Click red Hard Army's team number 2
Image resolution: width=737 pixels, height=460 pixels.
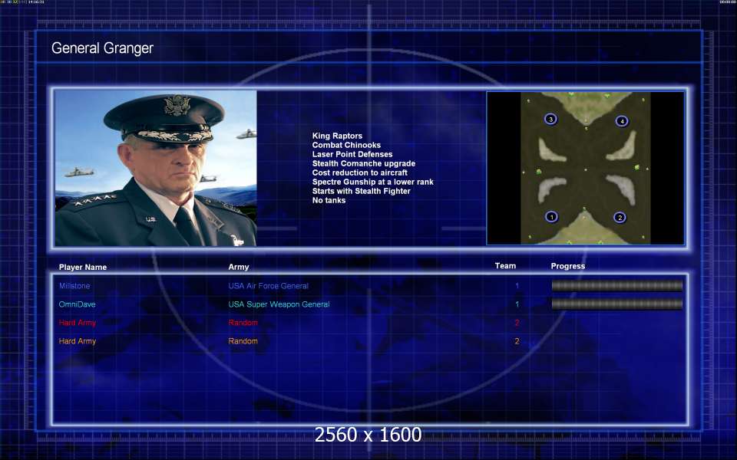pyautogui.click(x=517, y=323)
